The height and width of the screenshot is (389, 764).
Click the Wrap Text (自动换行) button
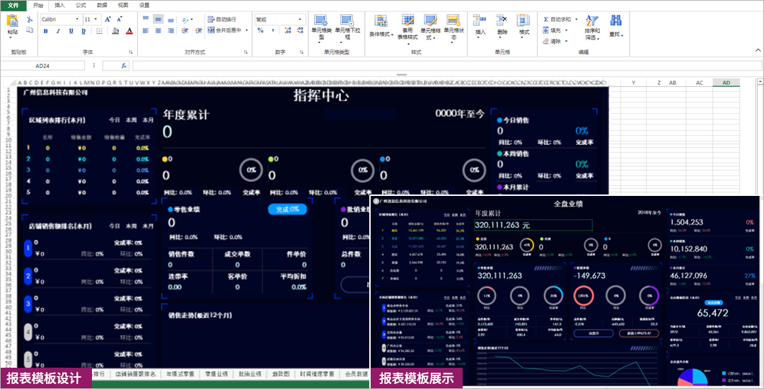[x=221, y=19]
